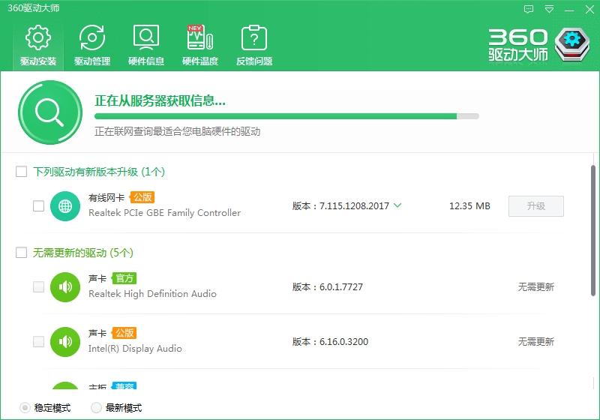This screenshot has height=420, width=600.
Task: Expand the version 7.115.1208.2017 dropdown arrow
Action: [398, 205]
